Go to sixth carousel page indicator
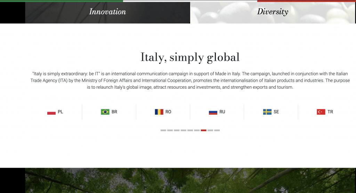Viewport: 356px width, 193px height. pyautogui.click(x=197, y=130)
